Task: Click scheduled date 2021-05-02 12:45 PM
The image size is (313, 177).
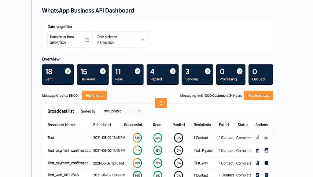Action: [x=109, y=138]
